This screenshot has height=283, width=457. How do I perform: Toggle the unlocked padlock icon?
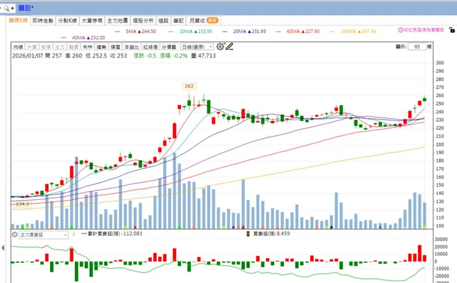click(452, 30)
